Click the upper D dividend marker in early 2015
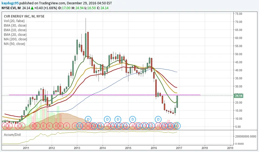Viewport: 259px width, 152px height. 133,119
